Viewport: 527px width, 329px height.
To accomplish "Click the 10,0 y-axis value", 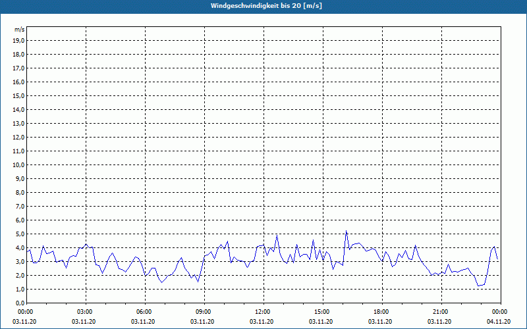I will (x=19, y=165).
